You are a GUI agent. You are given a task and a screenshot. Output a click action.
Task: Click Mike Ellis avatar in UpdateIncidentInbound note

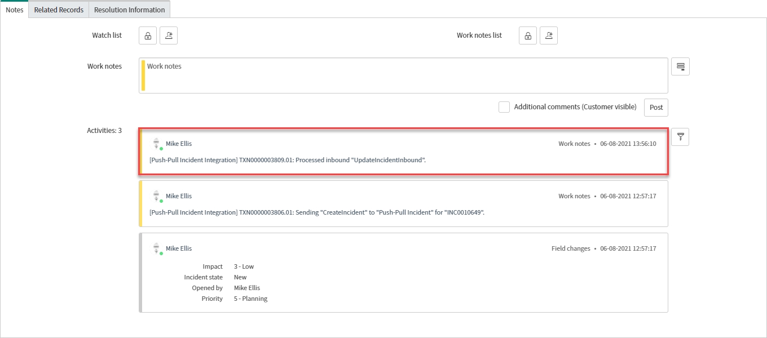pos(157,144)
